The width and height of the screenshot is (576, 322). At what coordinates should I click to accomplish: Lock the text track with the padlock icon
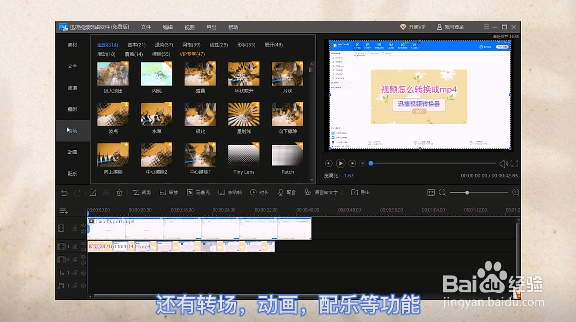75,273
